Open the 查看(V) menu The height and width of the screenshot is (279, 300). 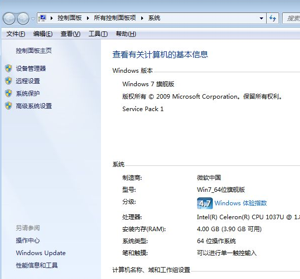click(71, 34)
